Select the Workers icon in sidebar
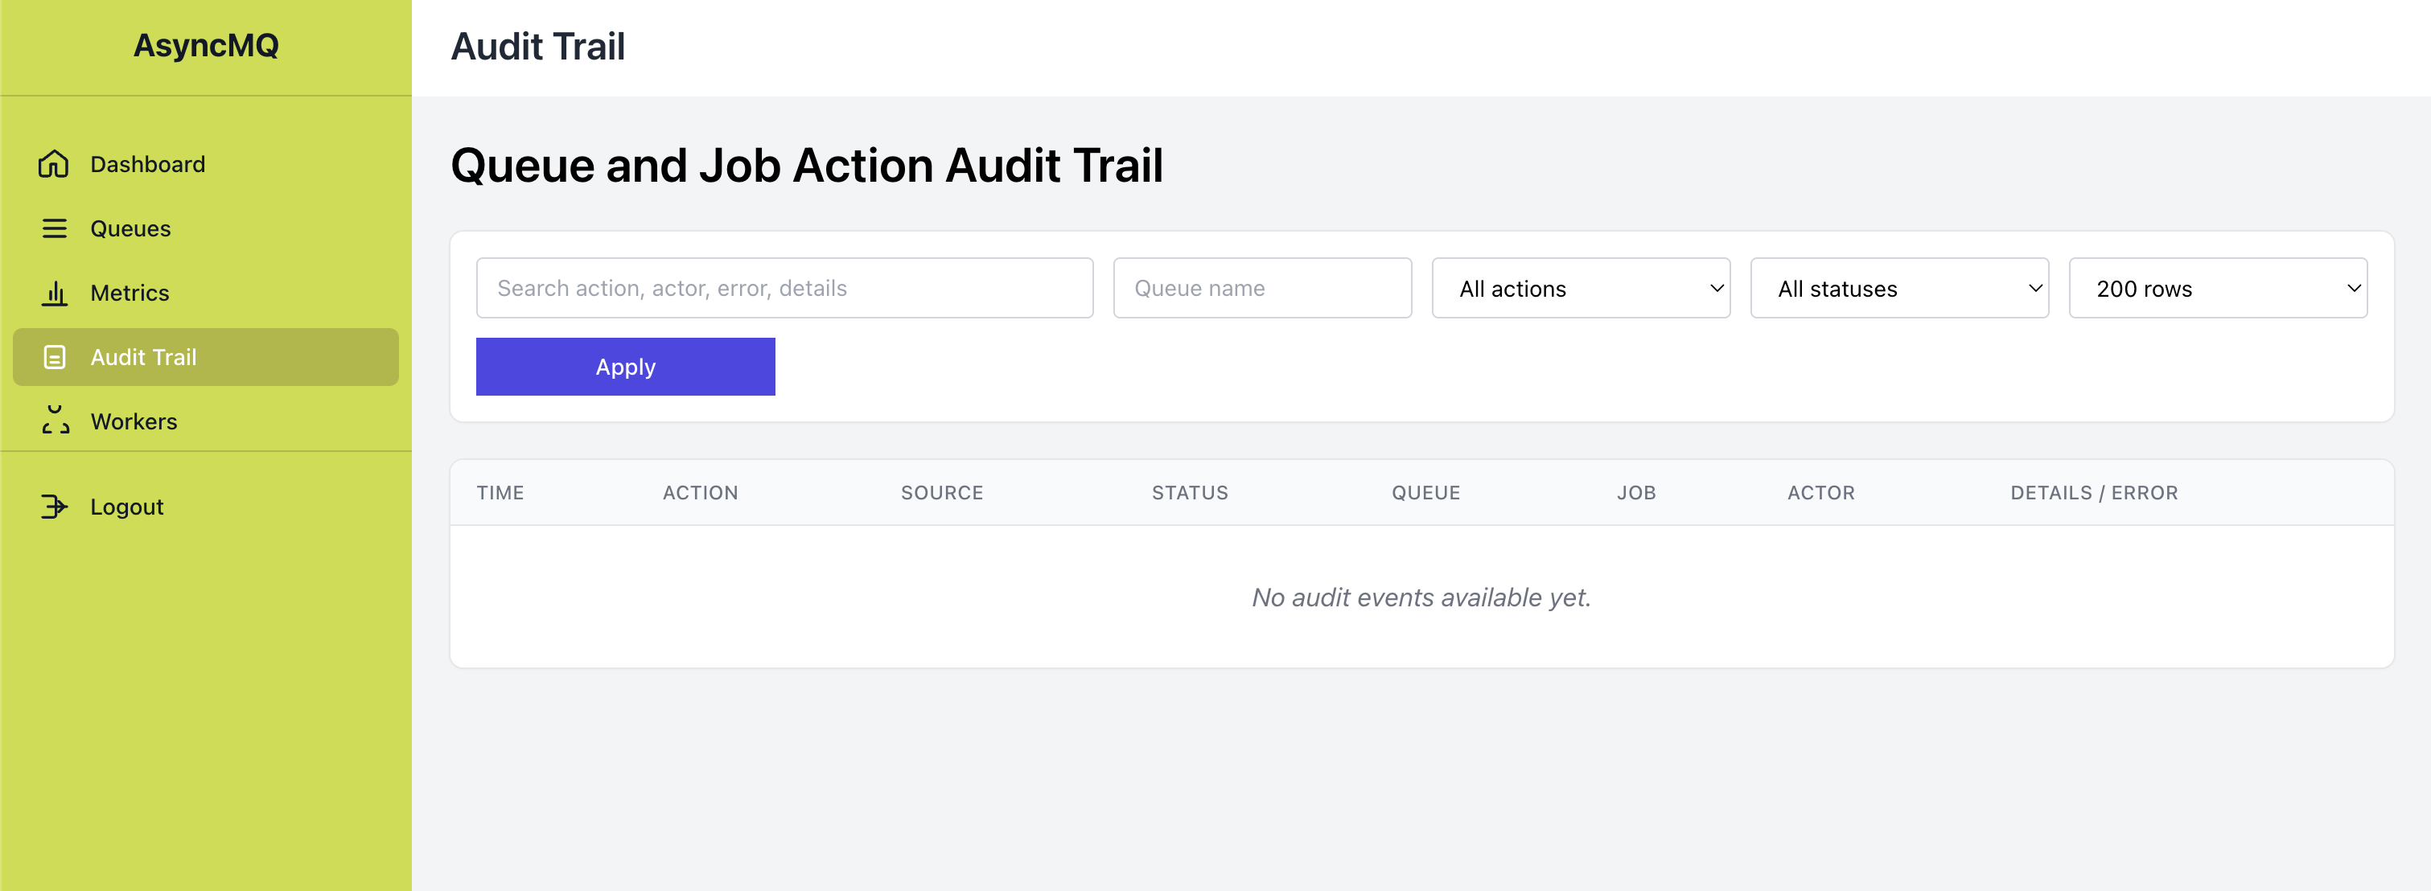The height and width of the screenshot is (891, 2431). [54, 421]
